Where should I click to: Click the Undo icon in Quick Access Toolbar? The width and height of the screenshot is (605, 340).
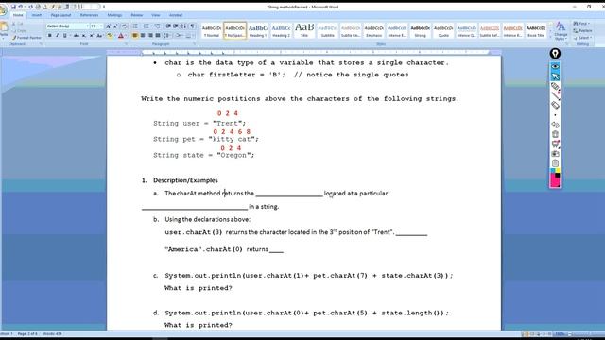pos(21,7)
